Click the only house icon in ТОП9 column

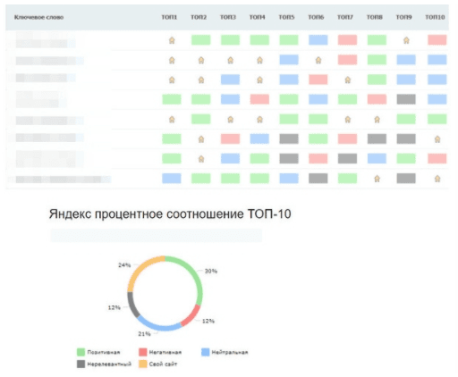[406, 40]
